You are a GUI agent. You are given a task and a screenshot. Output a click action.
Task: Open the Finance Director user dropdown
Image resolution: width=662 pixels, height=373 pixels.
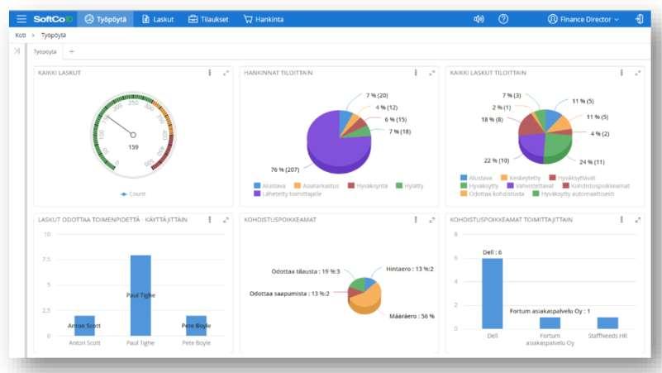583,19
